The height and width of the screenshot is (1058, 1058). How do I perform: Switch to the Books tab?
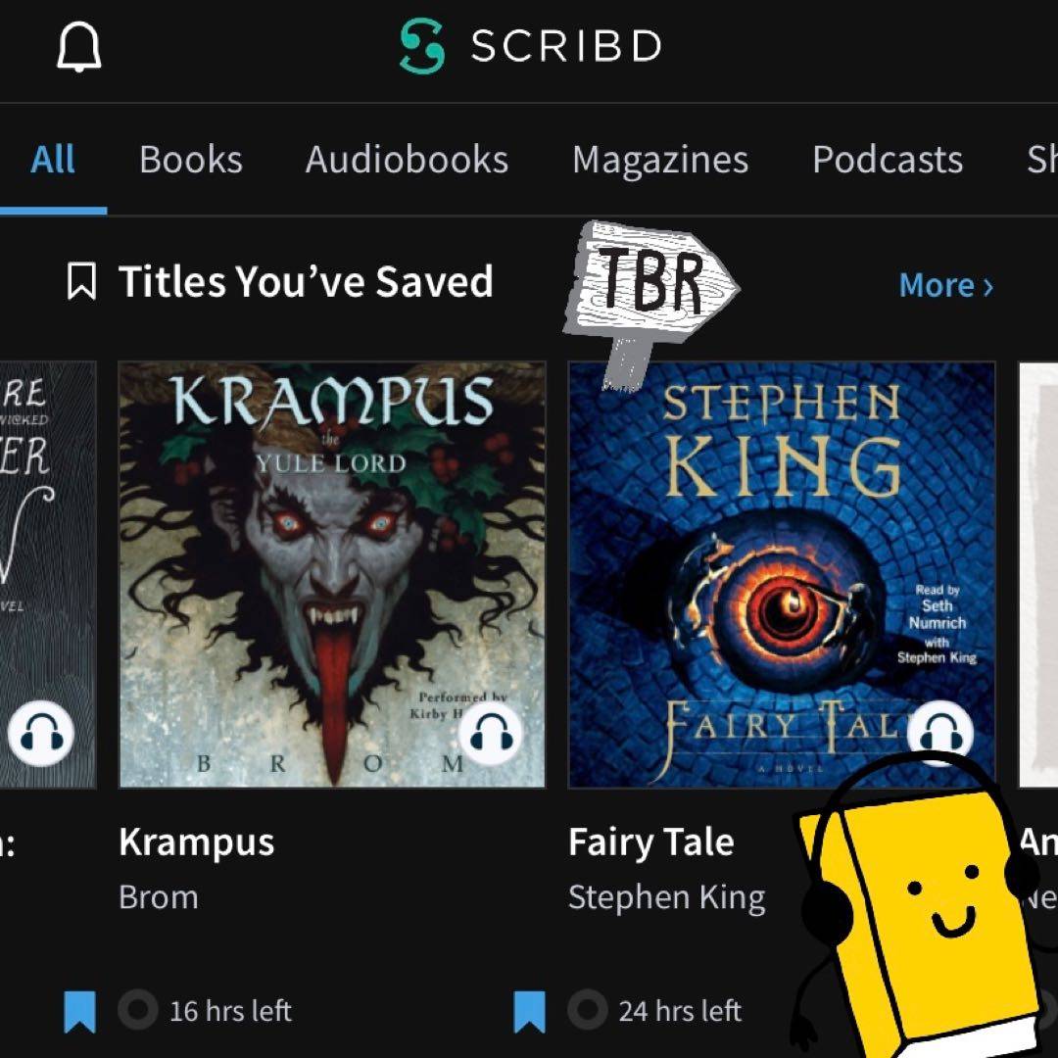click(191, 160)
